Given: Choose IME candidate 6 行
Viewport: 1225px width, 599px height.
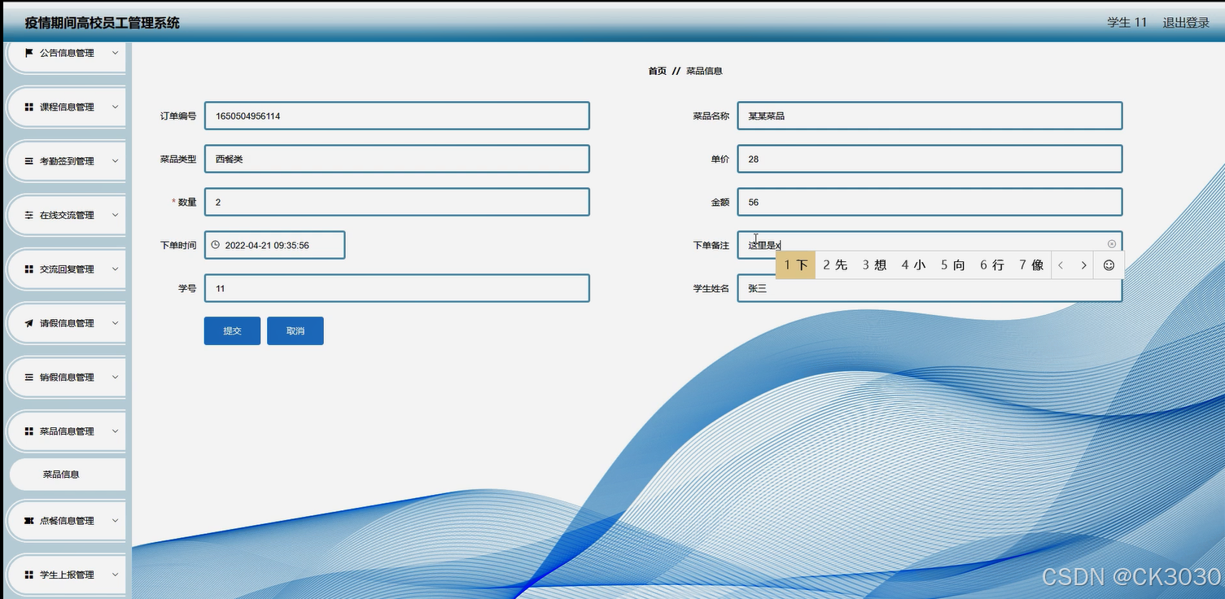Looking at the screenshot, I should [992, 265].
